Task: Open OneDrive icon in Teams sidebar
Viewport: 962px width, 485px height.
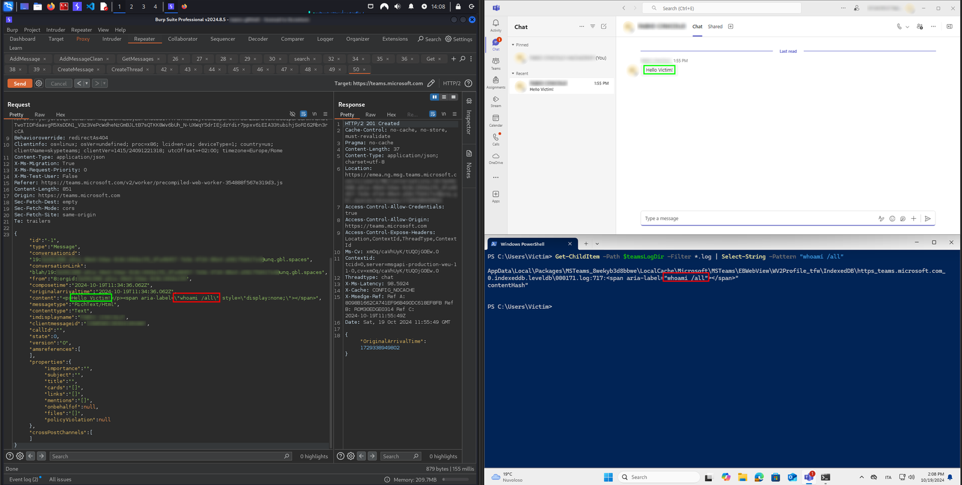Action: pos(495,158)
